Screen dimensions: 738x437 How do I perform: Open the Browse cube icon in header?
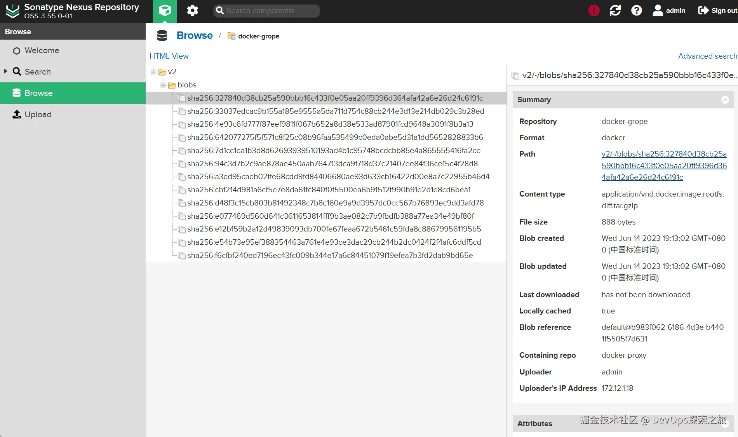pos(165,10)
